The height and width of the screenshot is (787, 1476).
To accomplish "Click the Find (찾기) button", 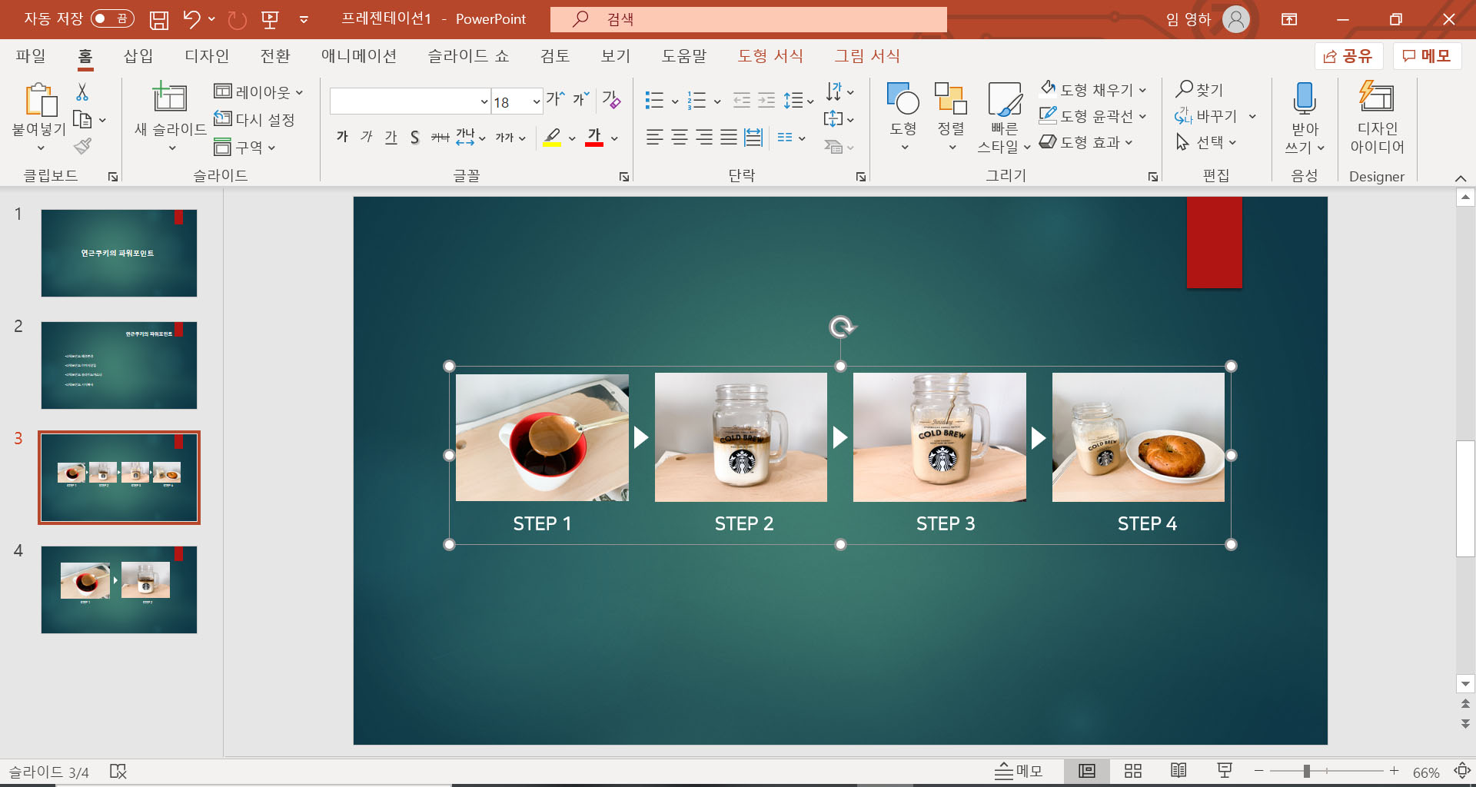I will point(1200,90).
